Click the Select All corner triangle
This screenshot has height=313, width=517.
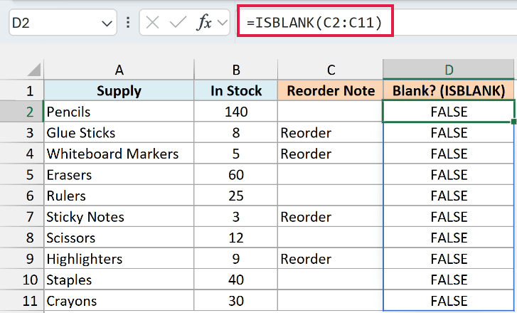(34, 70)
